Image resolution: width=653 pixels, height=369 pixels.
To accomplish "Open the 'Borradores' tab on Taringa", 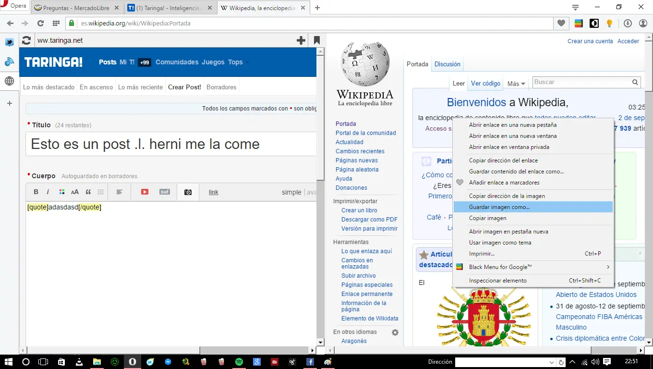I will click(221, 87).
